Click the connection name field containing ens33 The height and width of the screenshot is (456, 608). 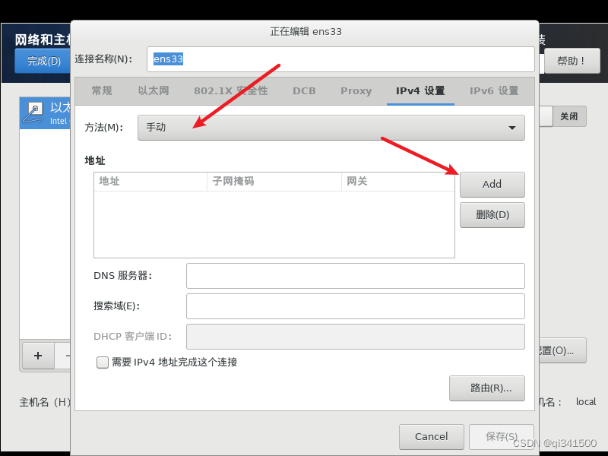(x=340, y=59)
